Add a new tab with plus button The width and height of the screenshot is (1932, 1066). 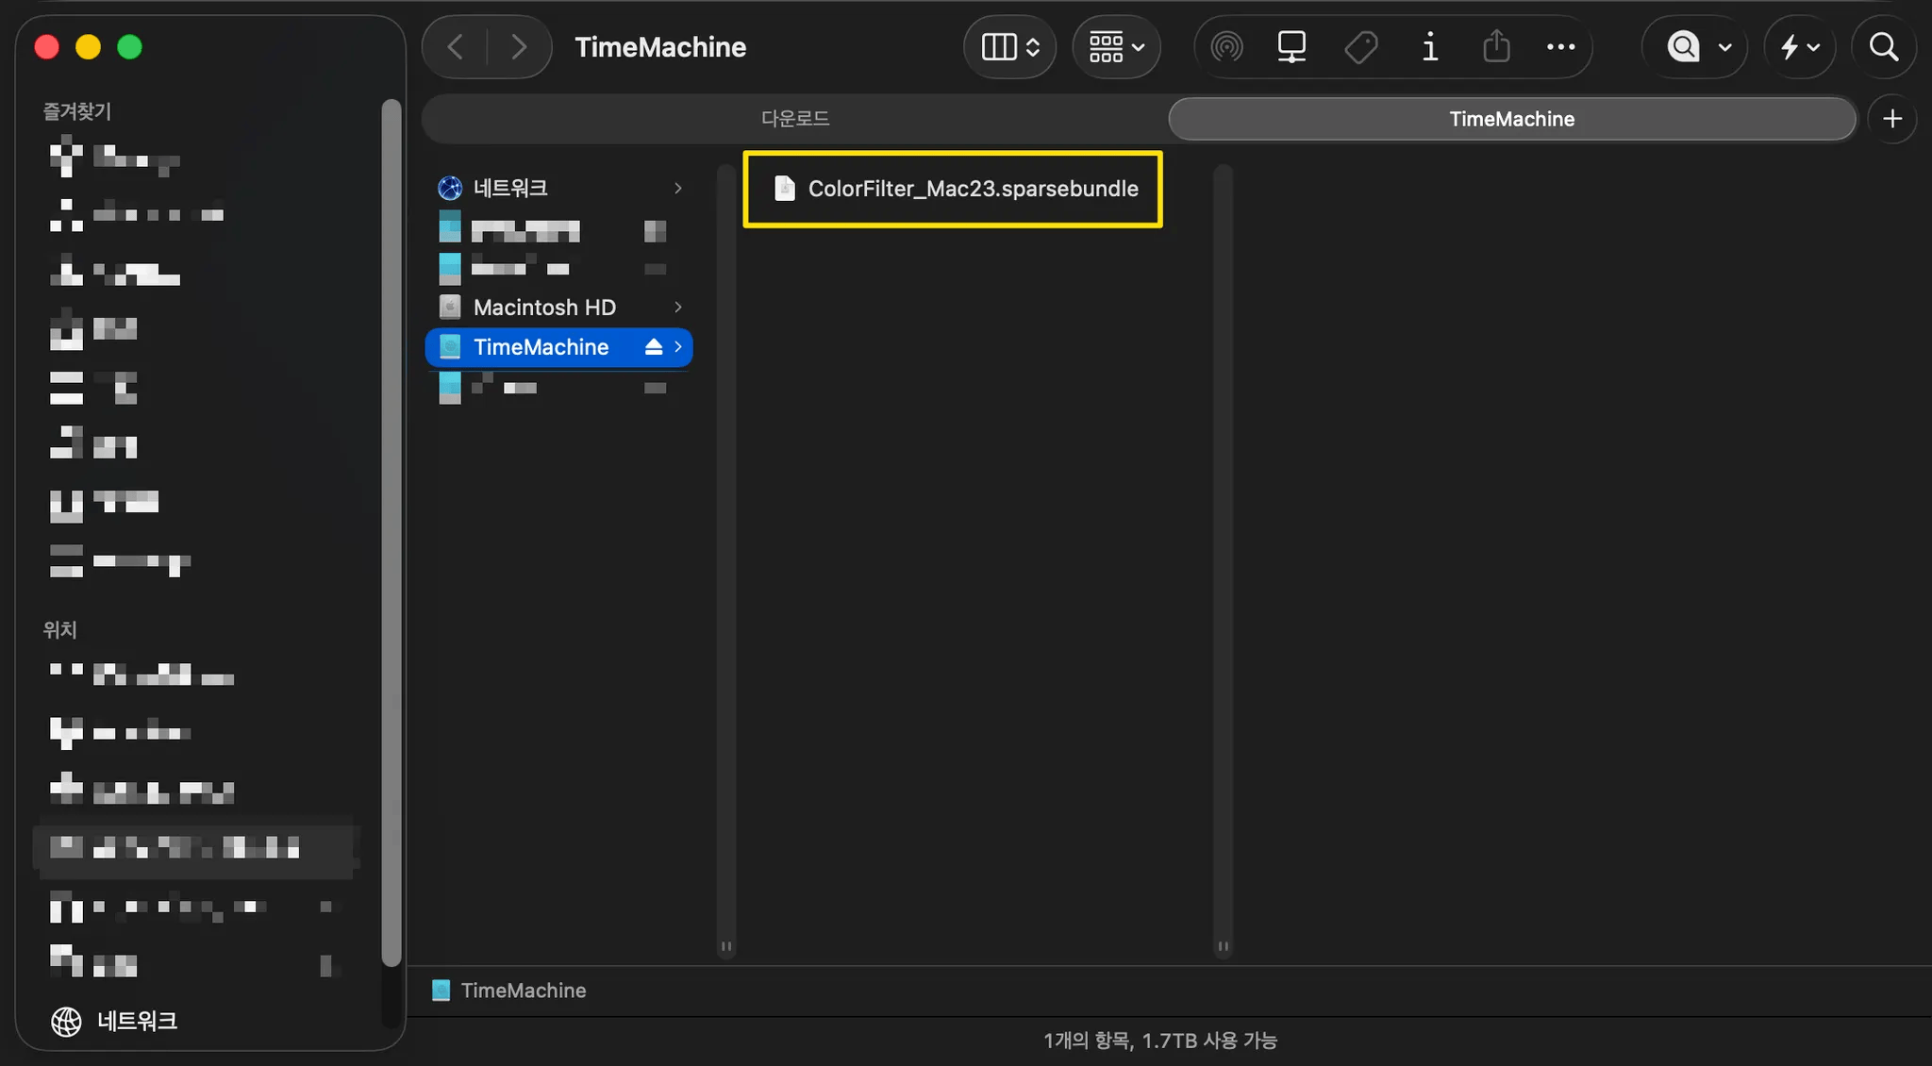coord(1892,119)
